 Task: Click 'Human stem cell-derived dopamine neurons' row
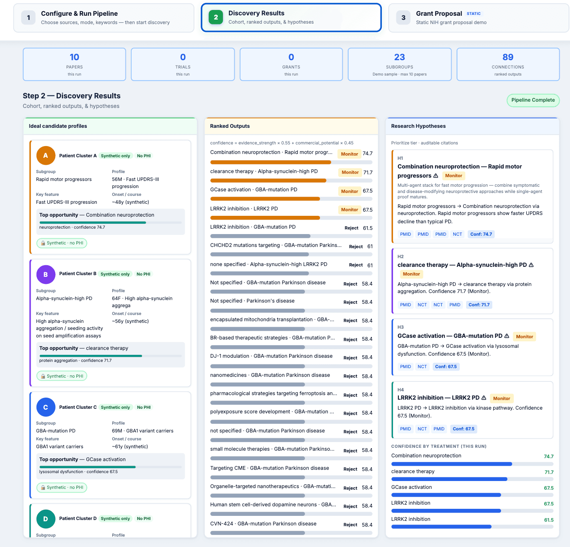[291, 509]
